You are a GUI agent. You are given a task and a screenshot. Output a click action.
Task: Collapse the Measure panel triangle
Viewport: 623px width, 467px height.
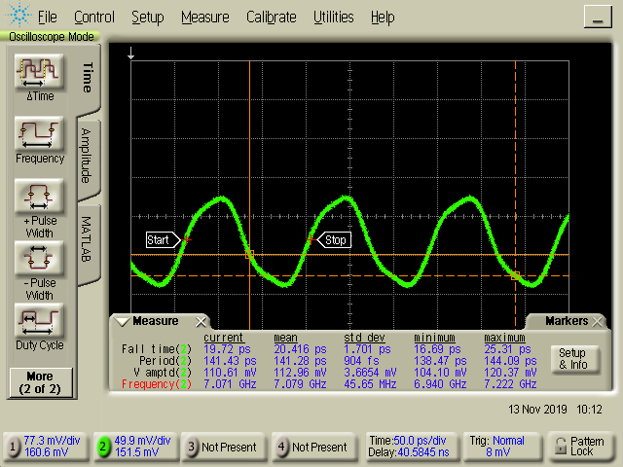(122, 322)
